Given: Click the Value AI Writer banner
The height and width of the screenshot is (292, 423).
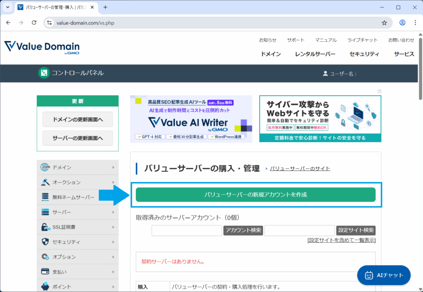Looking at the screenshot, I should [191, 119].
